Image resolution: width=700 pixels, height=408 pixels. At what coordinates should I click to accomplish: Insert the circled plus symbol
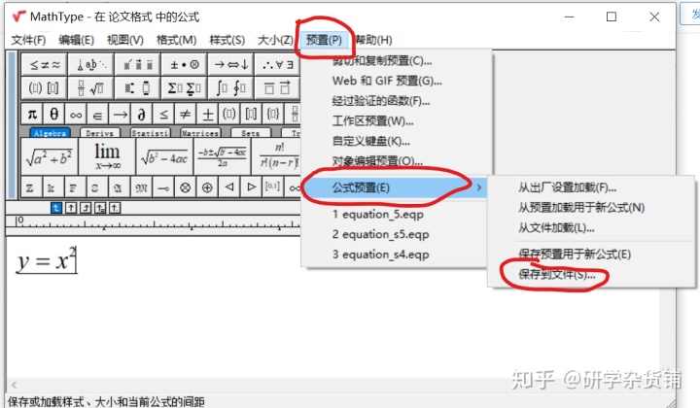[207, 187]
